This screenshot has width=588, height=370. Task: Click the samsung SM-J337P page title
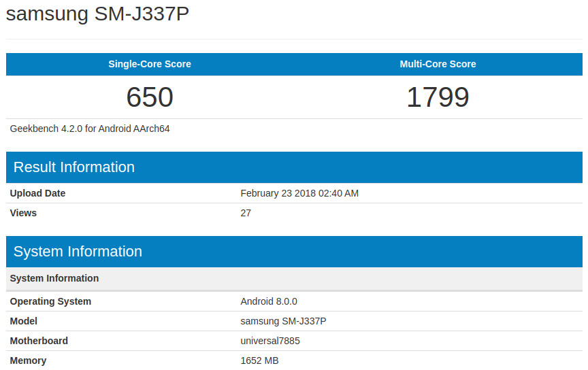pyautogui.click(x=97, y=14)
